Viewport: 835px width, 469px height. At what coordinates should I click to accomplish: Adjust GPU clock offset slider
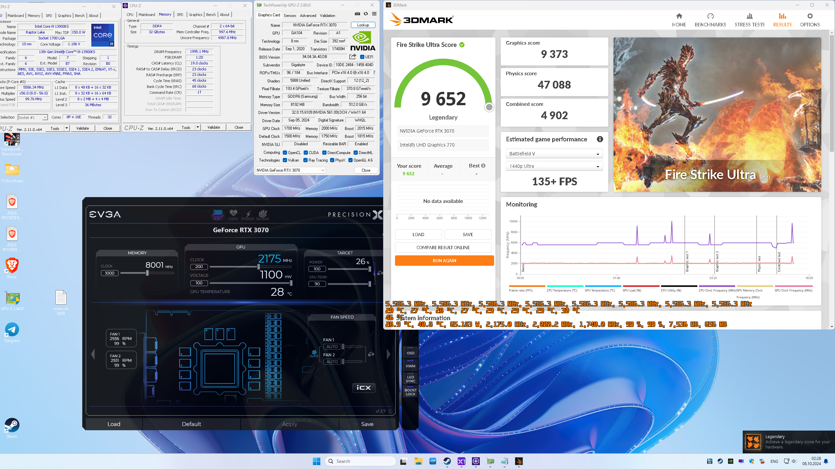pos(259,267)
